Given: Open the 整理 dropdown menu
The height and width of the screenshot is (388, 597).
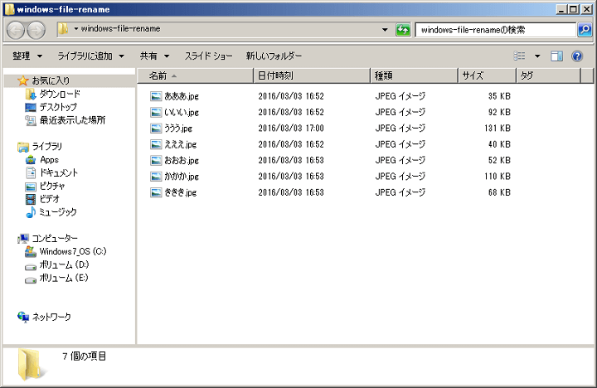Looking at the screenshot, I should pos(27,56).
